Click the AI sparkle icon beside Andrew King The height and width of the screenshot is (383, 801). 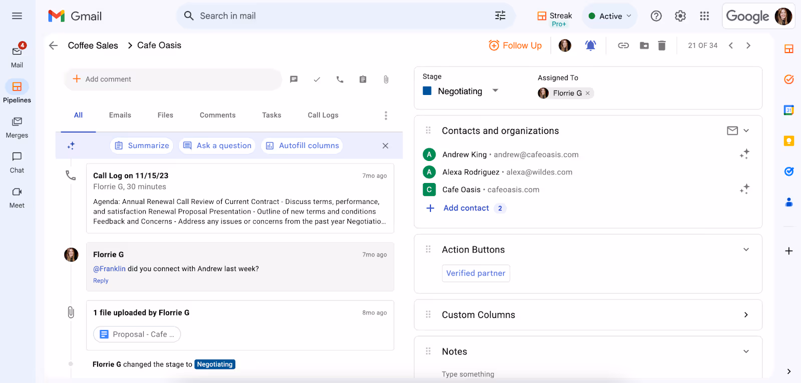(x=744, y=154)
